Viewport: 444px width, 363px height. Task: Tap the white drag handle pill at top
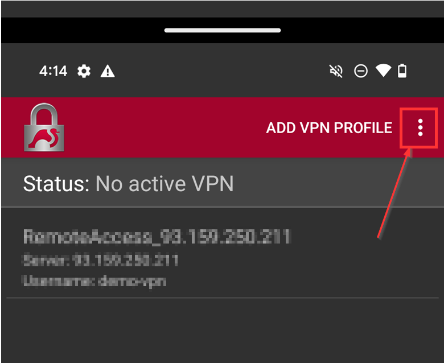pos(222,30)
